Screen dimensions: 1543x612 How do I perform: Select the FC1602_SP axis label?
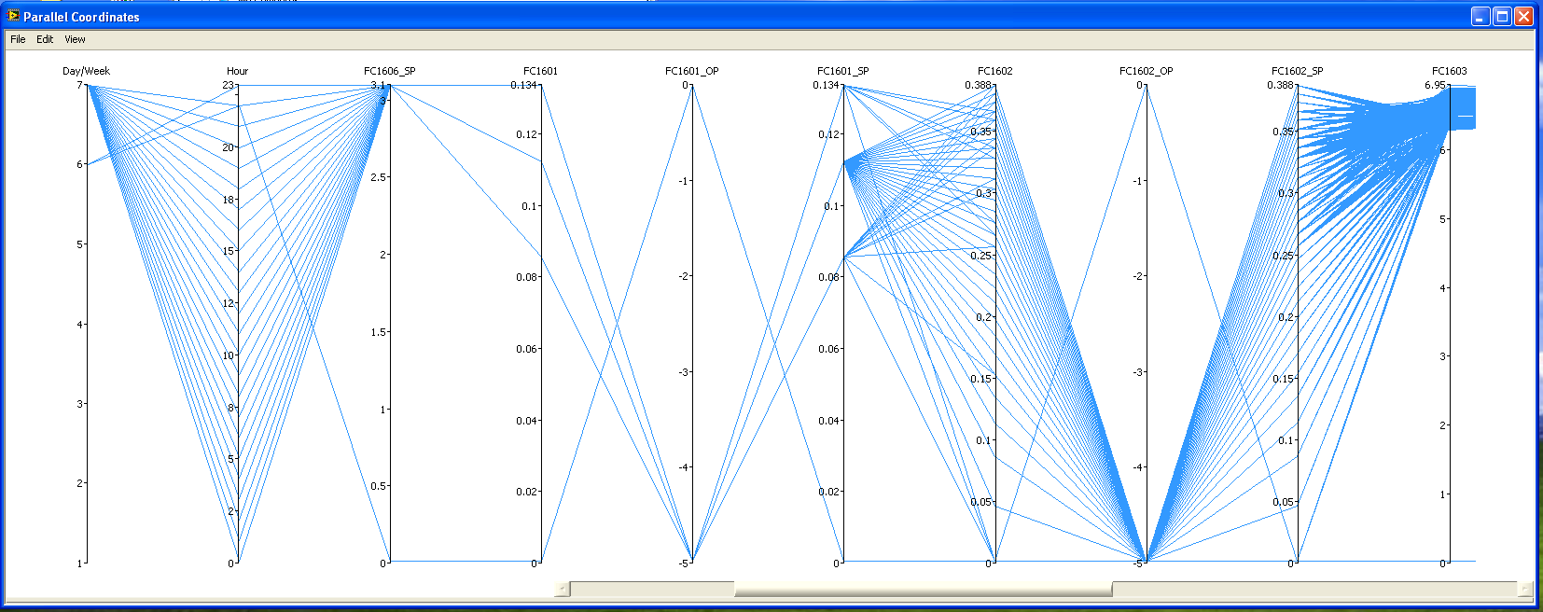click(x=1297, y=71)
